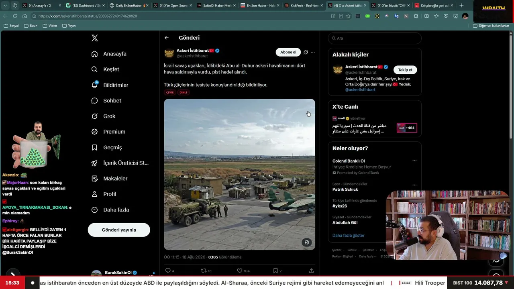Open the post author's avatar
Screen dimensions: 514x289
coord(169,53)
